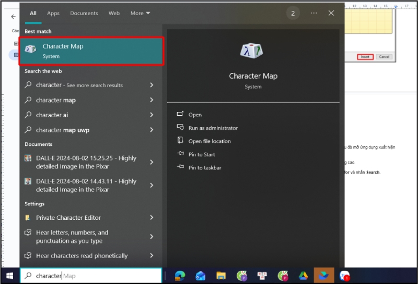418x284 pixels.
Task: Open Google Drive from the taskbar
Action: pyautogui.click(x=303, y=276)
